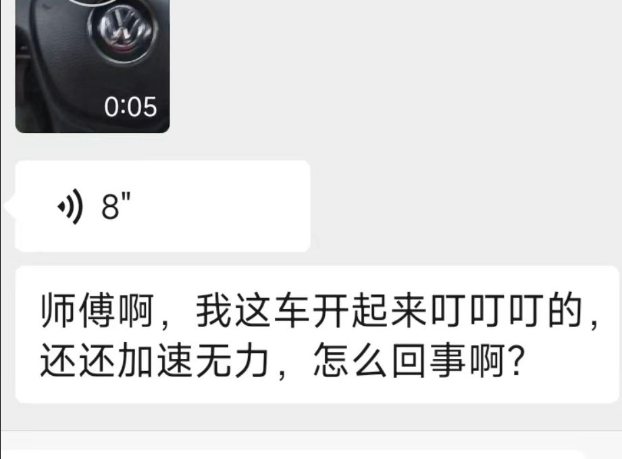This screenshot has height=459, width=622.
Task: Click the divider line above input area
Action: (x=311, y=431)
